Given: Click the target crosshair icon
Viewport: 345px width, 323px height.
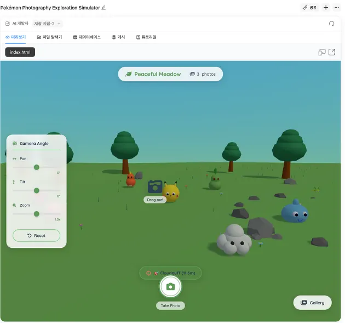Looking at the screenshot, I should click(x=148, y=273).
